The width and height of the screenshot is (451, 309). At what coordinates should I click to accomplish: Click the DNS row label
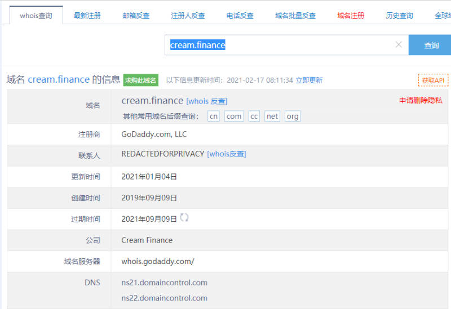[92, 283]
